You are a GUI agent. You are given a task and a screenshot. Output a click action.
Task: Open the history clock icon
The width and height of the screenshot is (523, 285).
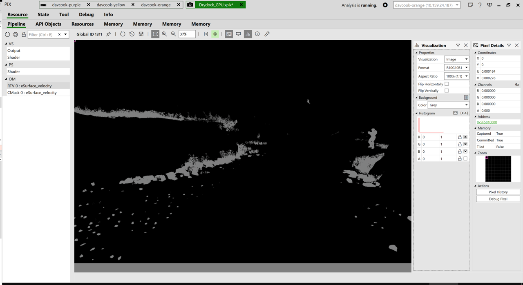(x=132, y=34)
